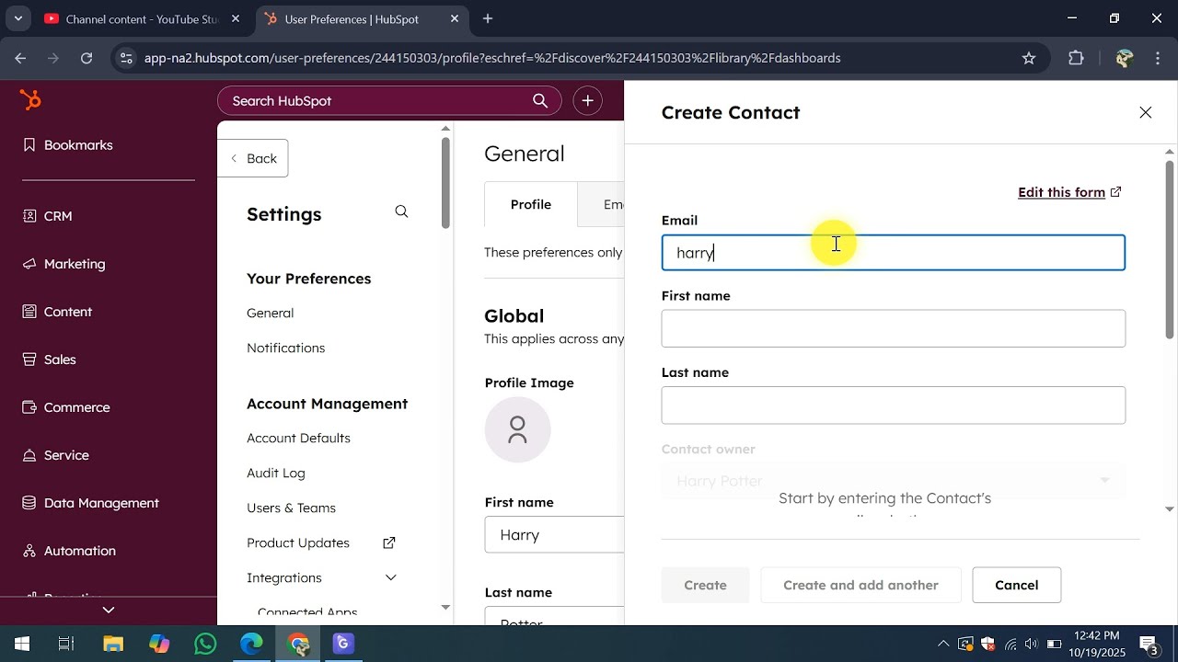Open a new browser tab
The width and height of the screenshot is (1178, 662).
click(x=488, y=18)
